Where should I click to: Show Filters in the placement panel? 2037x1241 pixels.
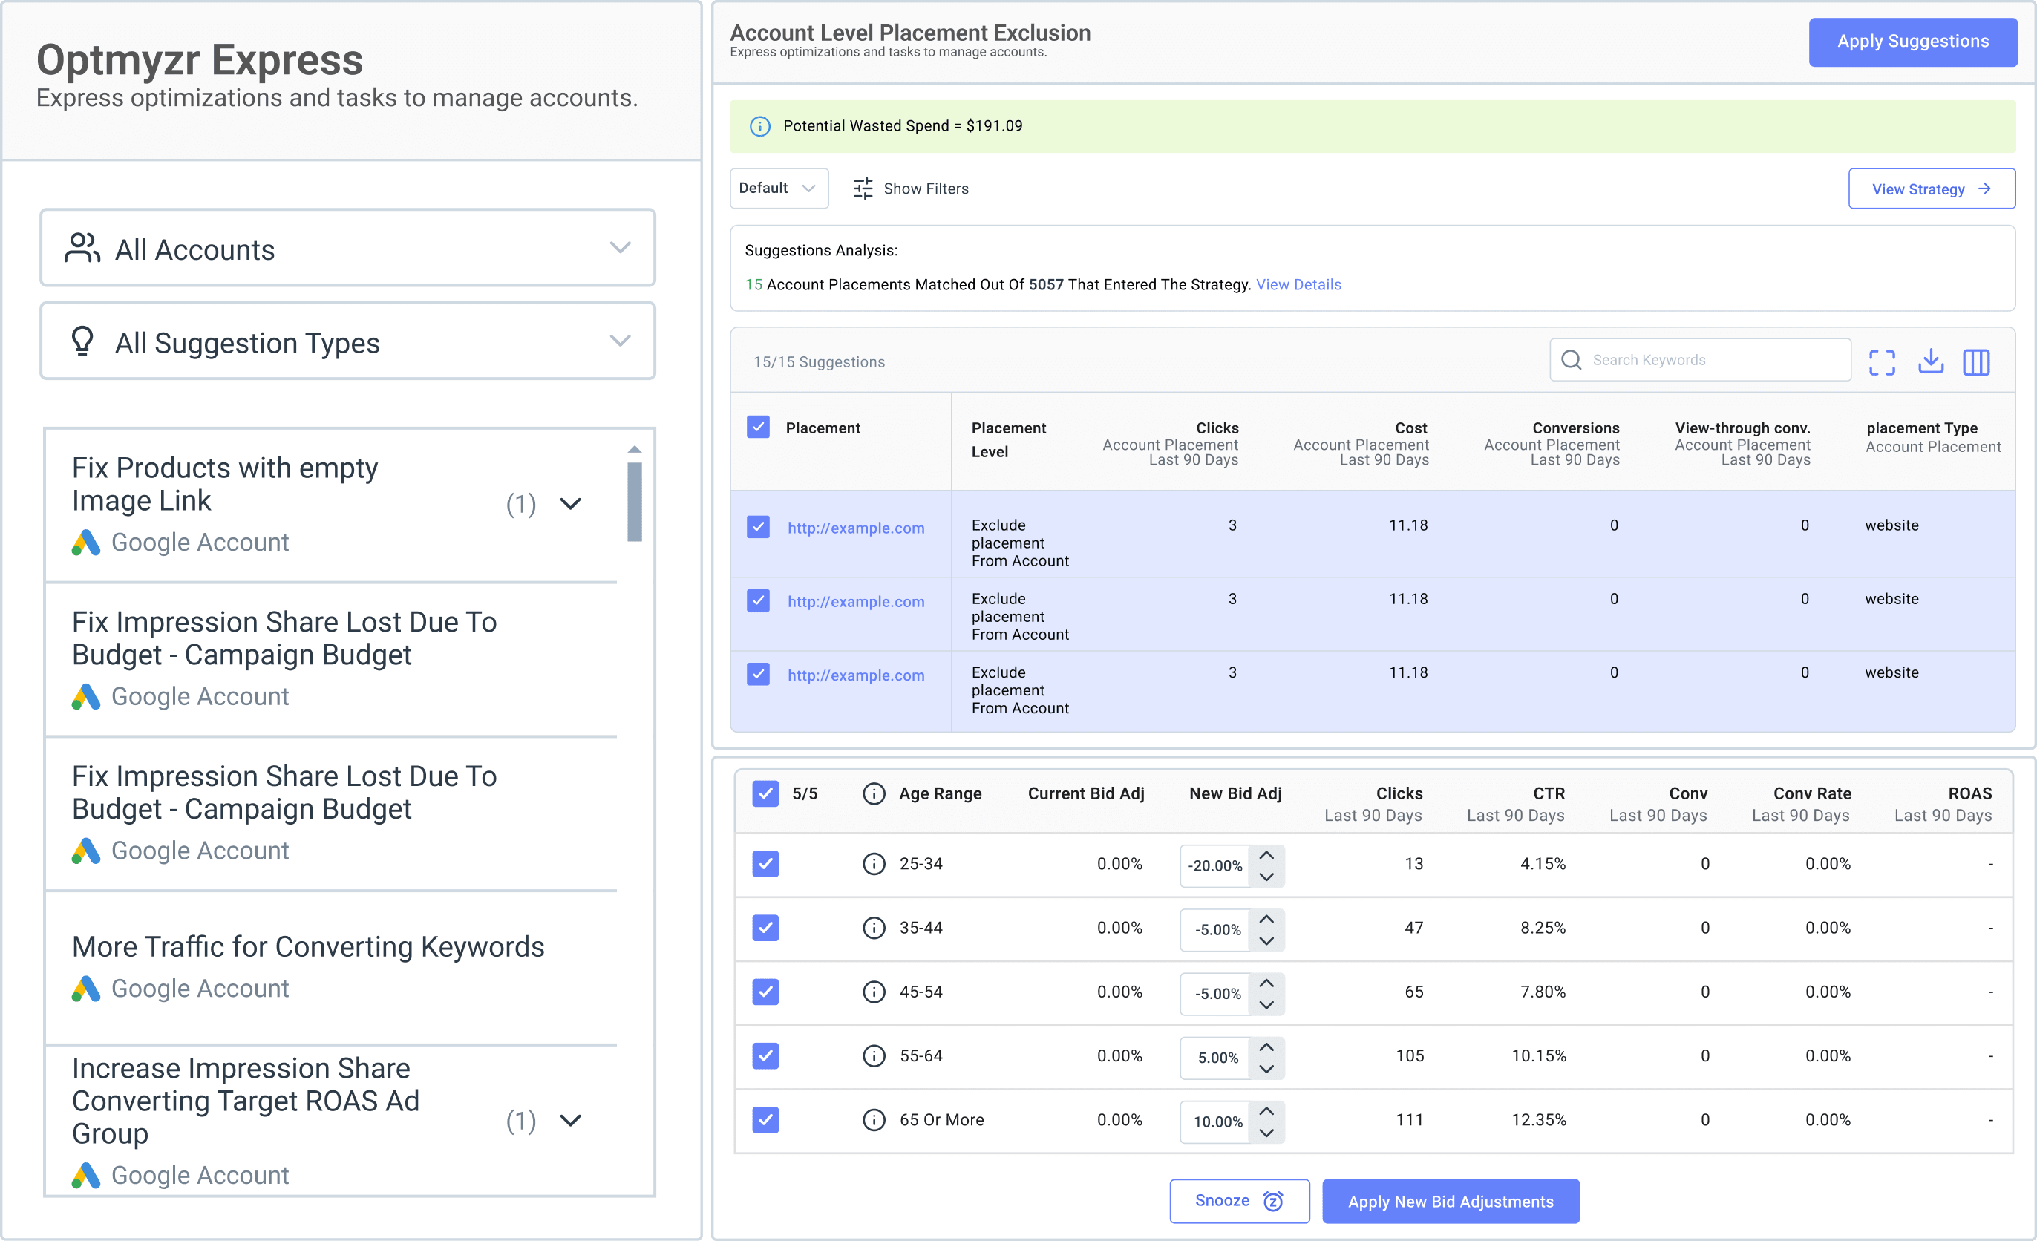pyautogui.click(x=911, y=189)
